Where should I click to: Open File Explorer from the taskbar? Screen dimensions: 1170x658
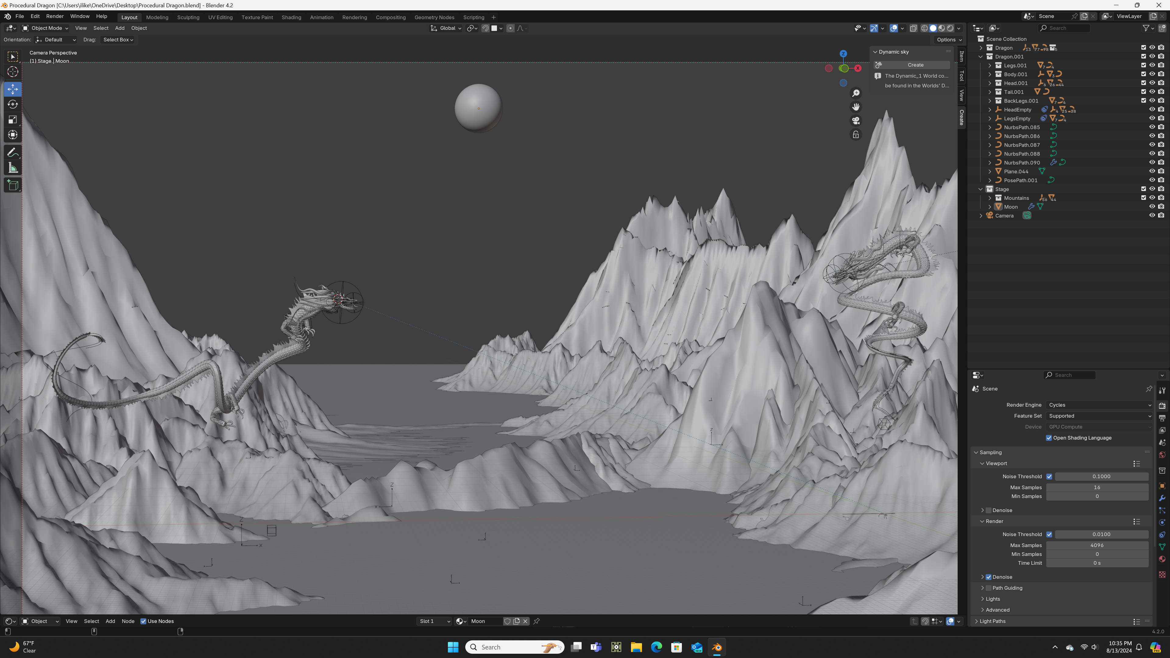pyautogui.click(x=636, y=647)
